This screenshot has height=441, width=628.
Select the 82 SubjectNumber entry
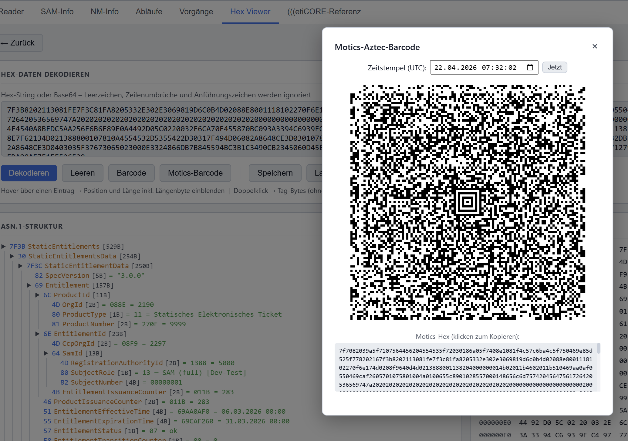pyautogui.click(x=121, y=382)
